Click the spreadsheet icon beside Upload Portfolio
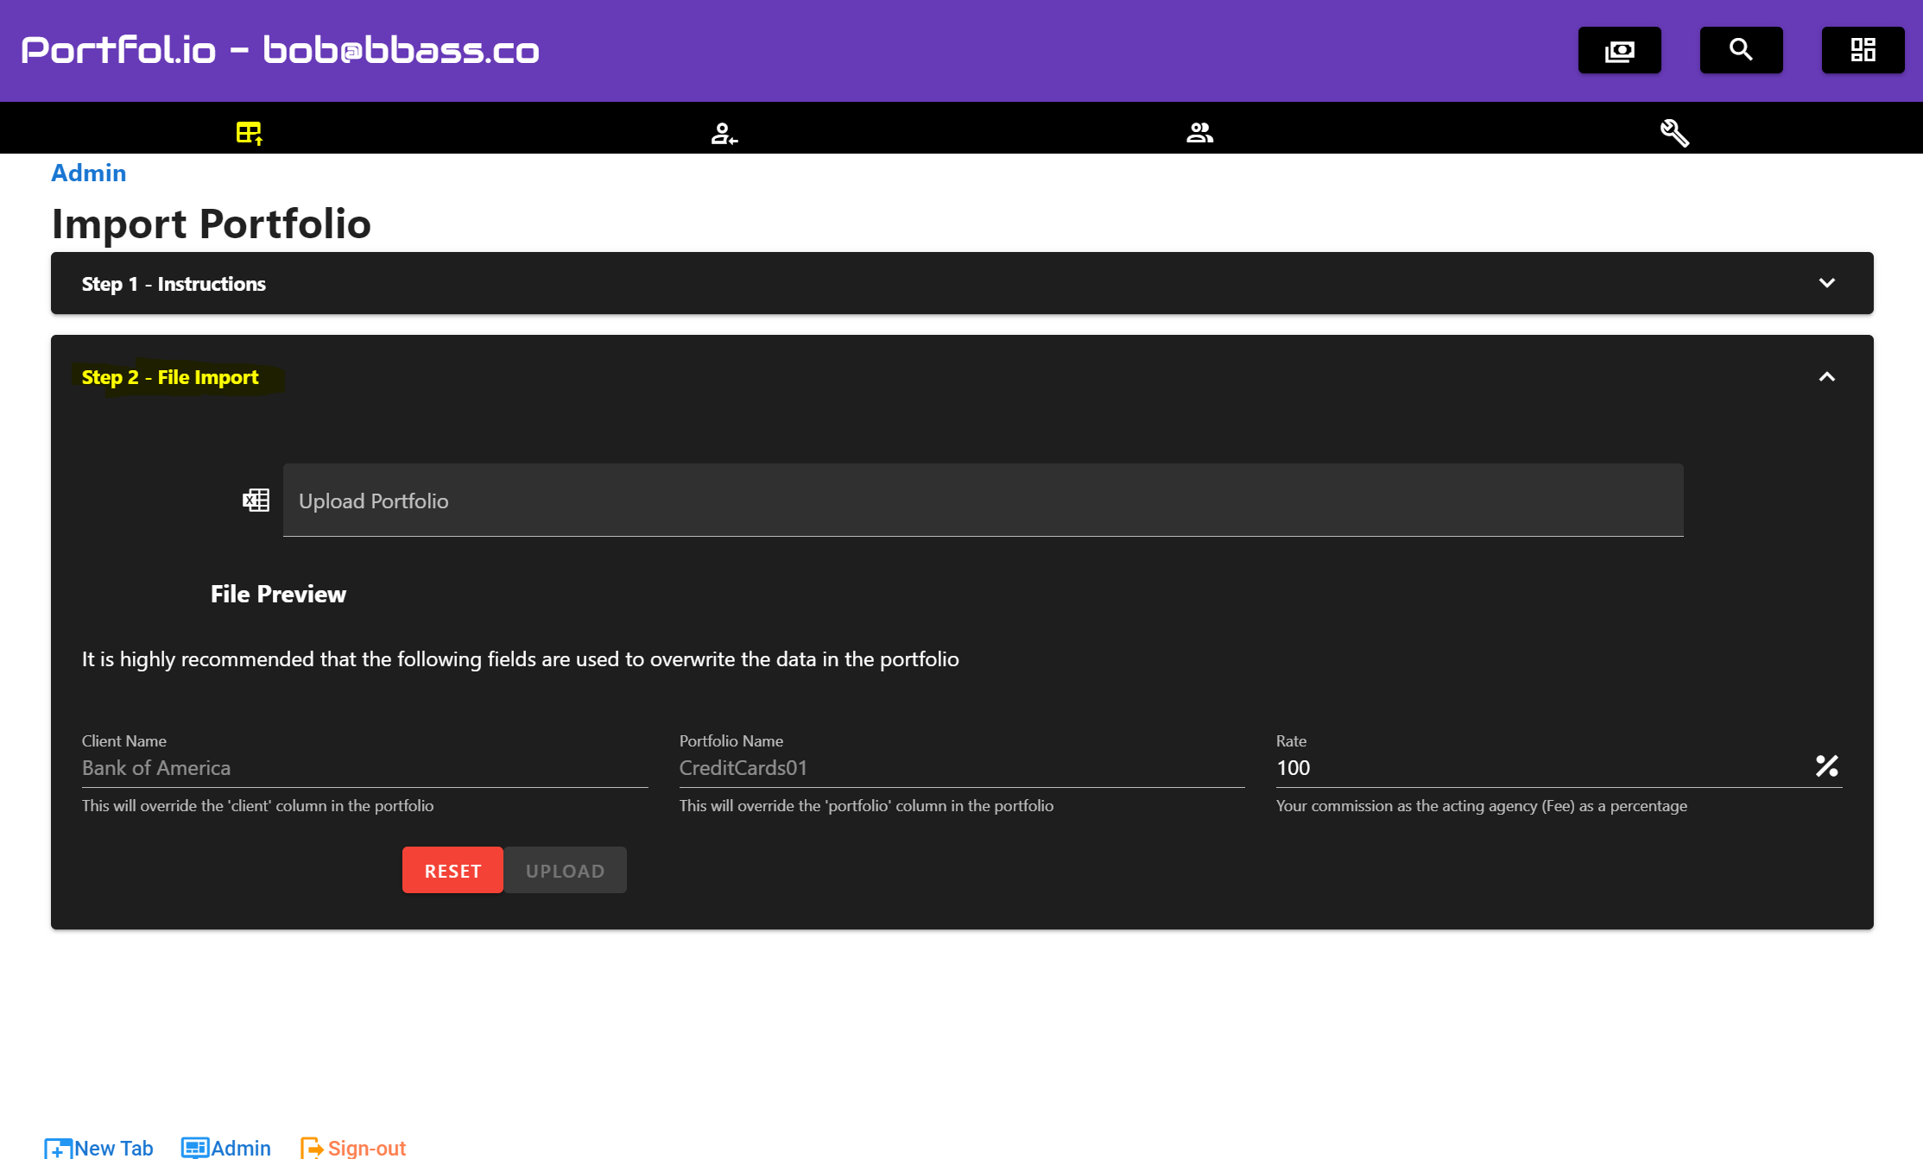Image resolution: width=1923 pixels, height=1159 pixels. (x=256, y=501)
